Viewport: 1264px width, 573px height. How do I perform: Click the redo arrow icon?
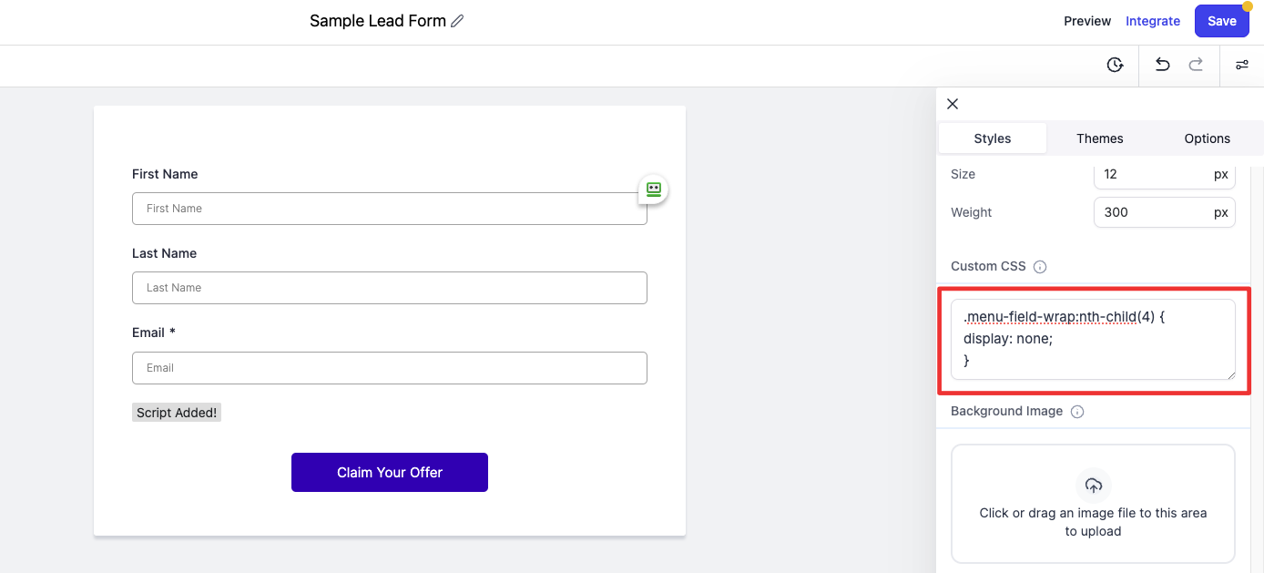[x=1197, y=65]
